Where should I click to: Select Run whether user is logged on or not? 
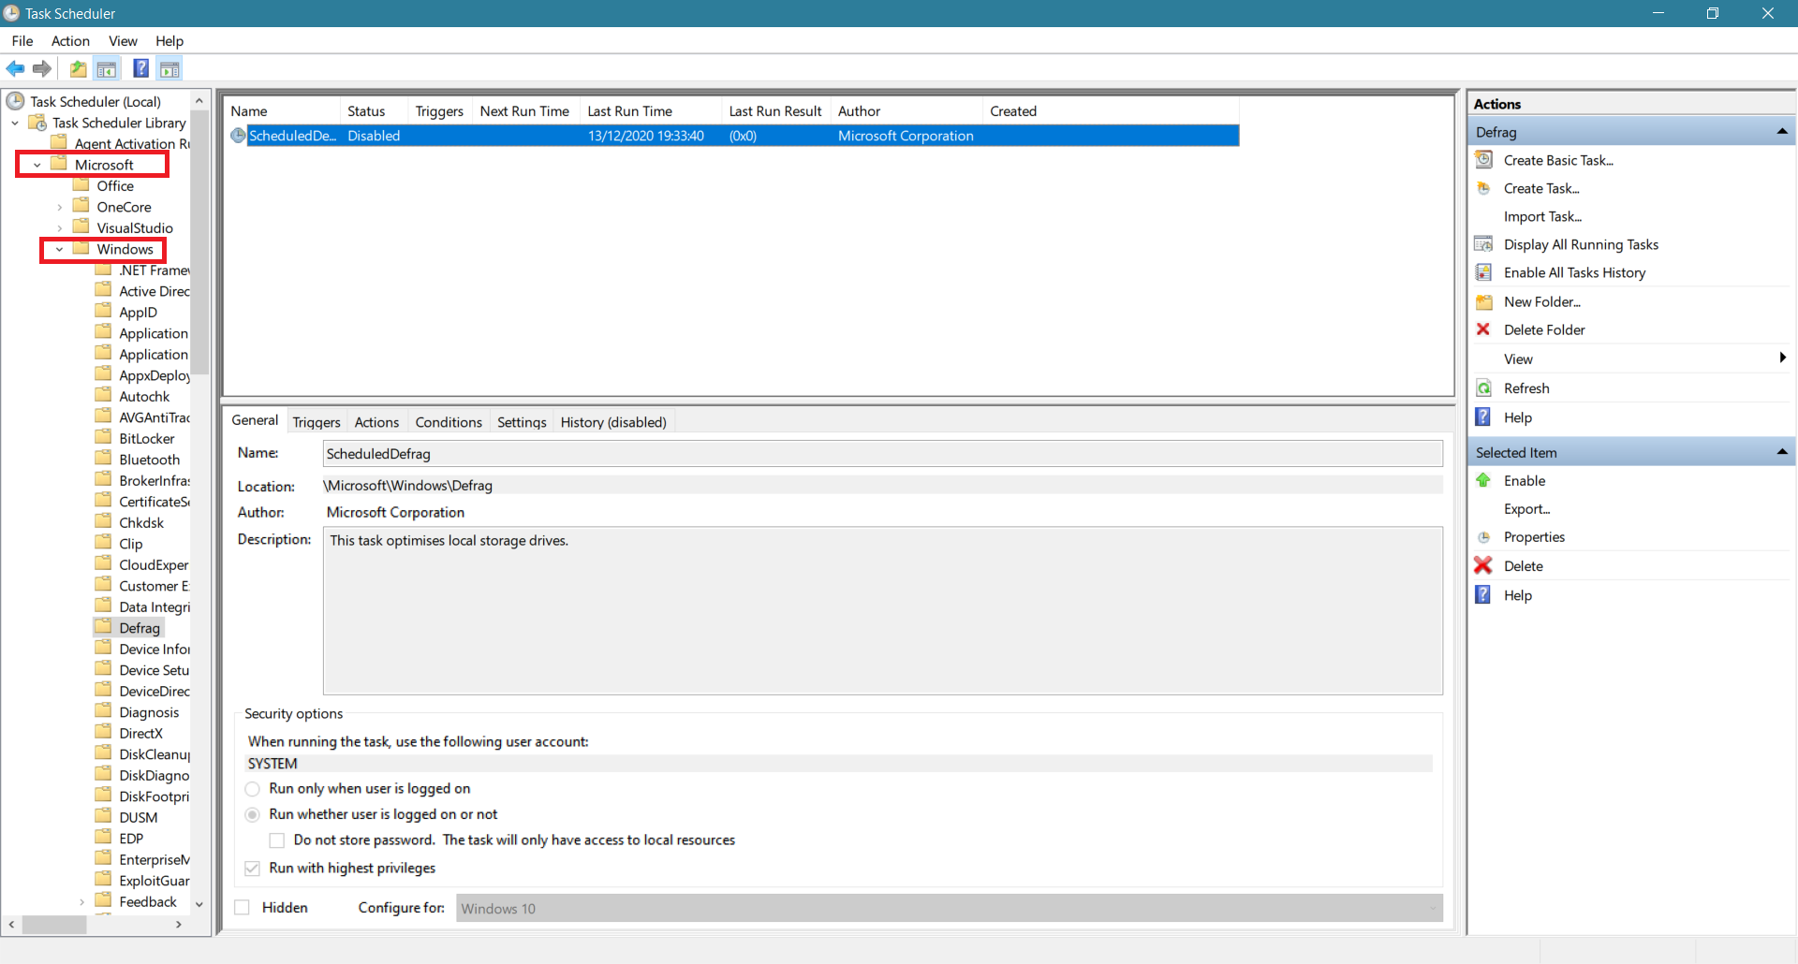pyautogui.click(x=253, y=814)
